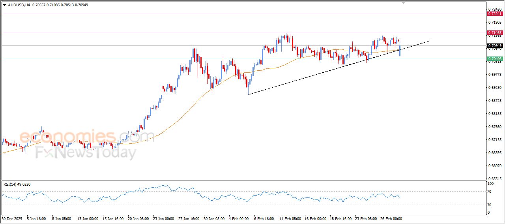505x224 pixels.
Task: Click the 0.69250 value on price axis
Action: click(x=494, y=88)
